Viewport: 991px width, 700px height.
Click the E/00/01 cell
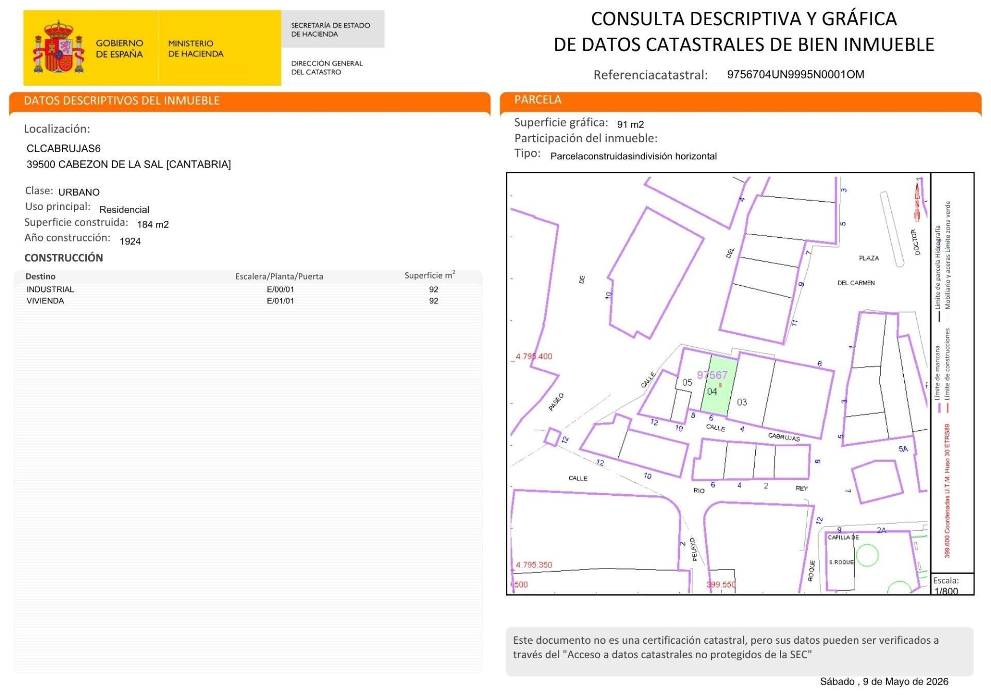pos(280,289)
